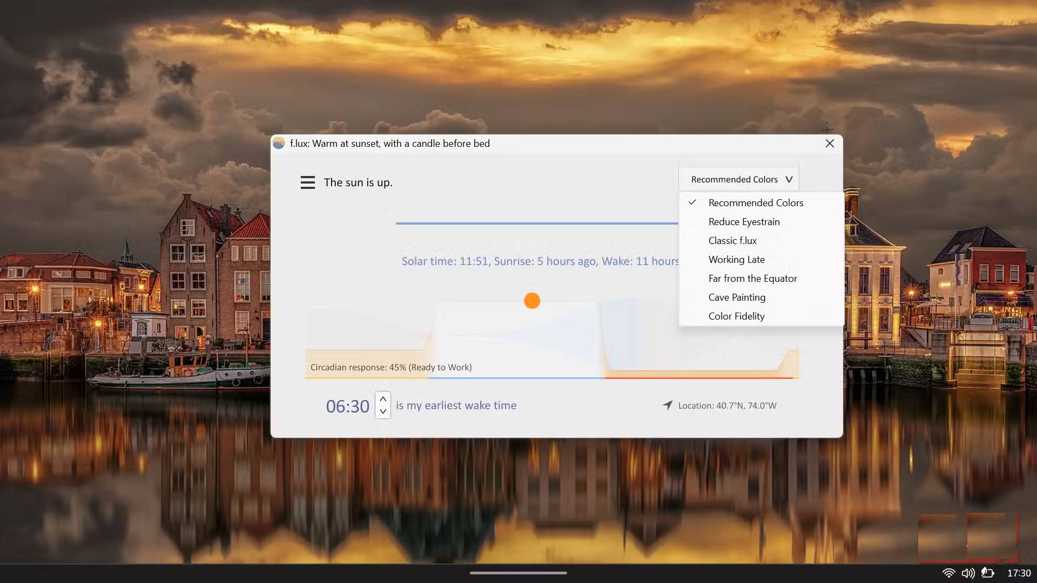Click the orange sun marker on the graph
This screenshot has height=583, width=1037.
pos(532,300)
